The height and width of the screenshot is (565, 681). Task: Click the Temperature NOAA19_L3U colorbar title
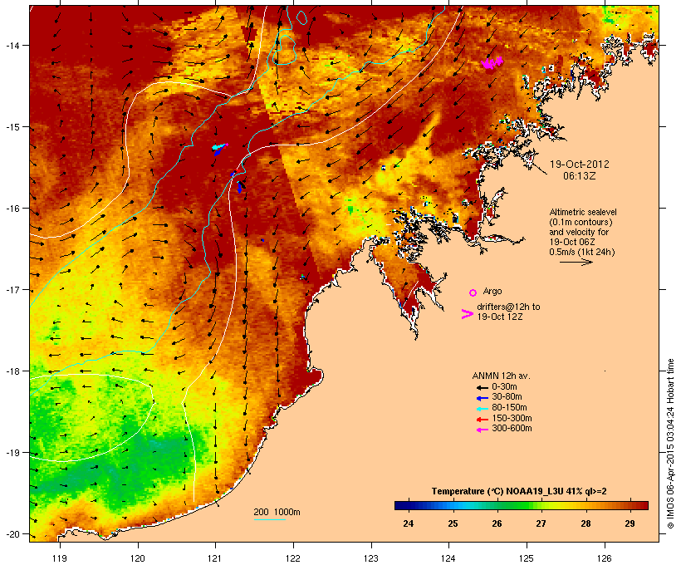pyautogui.click(x=519, y=492)
